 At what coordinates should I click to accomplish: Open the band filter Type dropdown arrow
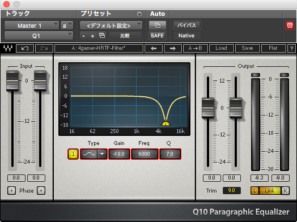point(102,154)
